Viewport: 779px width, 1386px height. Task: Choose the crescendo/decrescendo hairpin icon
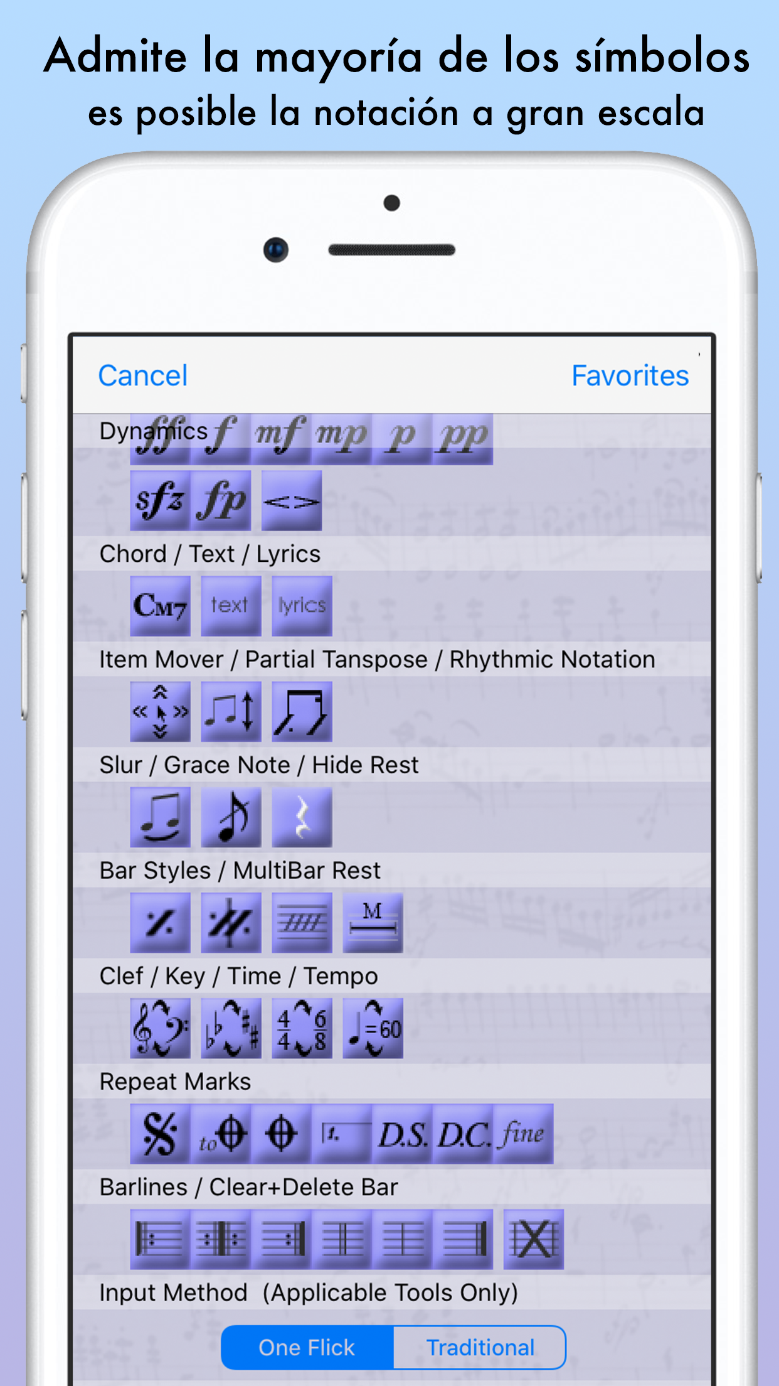point(292,500)
